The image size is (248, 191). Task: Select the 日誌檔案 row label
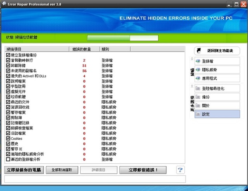coord(18,133)
